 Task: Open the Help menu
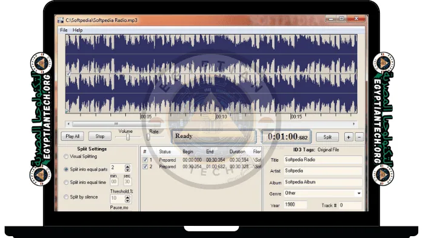click(x=78, y=30)
